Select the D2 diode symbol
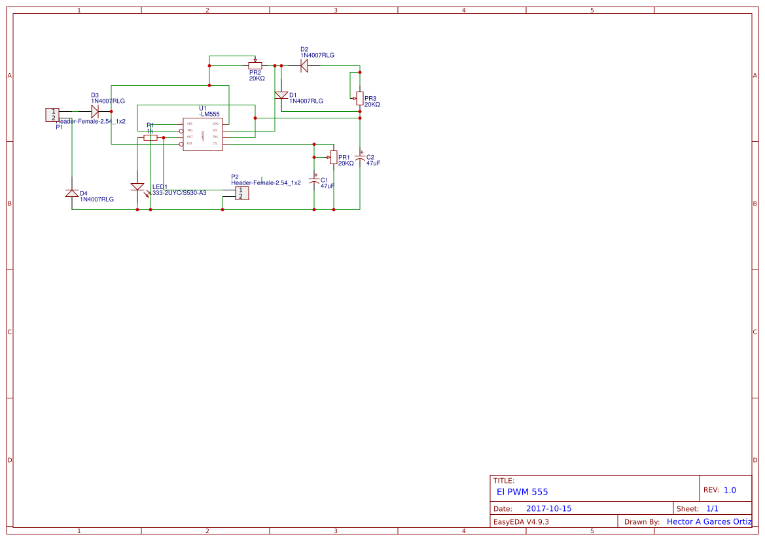 pos(304,65)
